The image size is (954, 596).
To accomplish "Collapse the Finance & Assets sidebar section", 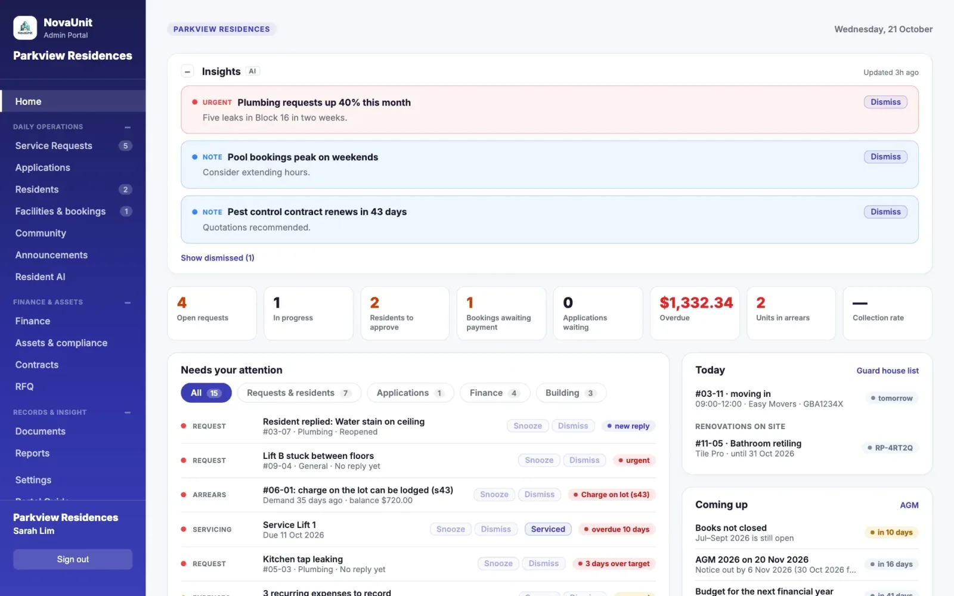I will pyautogui.click(x=128, y=302).
